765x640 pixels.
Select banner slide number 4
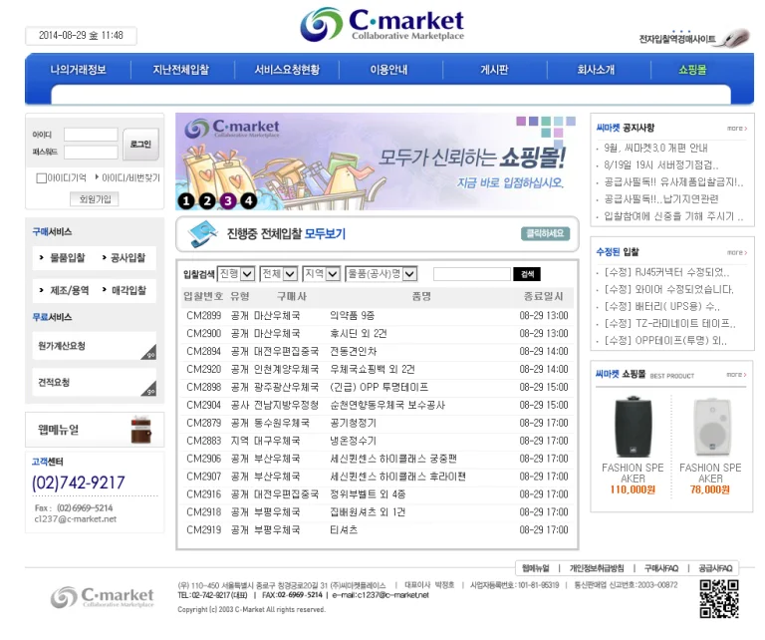click(249, 200)
